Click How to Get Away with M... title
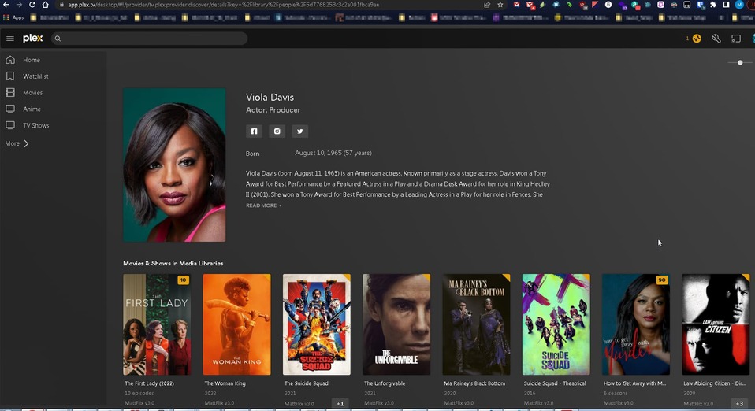Screen dimensions: 755x411 (x=635, y=383)
